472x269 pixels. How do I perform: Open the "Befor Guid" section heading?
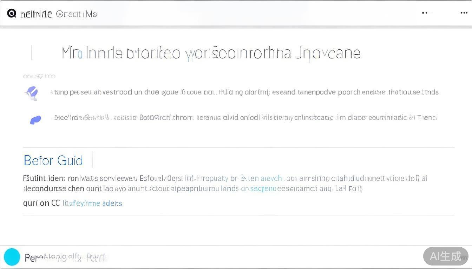[53, 160]
